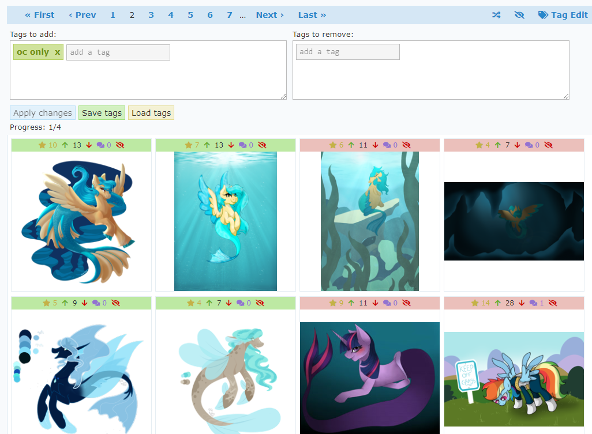The image size is (592, 434).
Task: Jump to page 5
Action: tap(190, 15)
